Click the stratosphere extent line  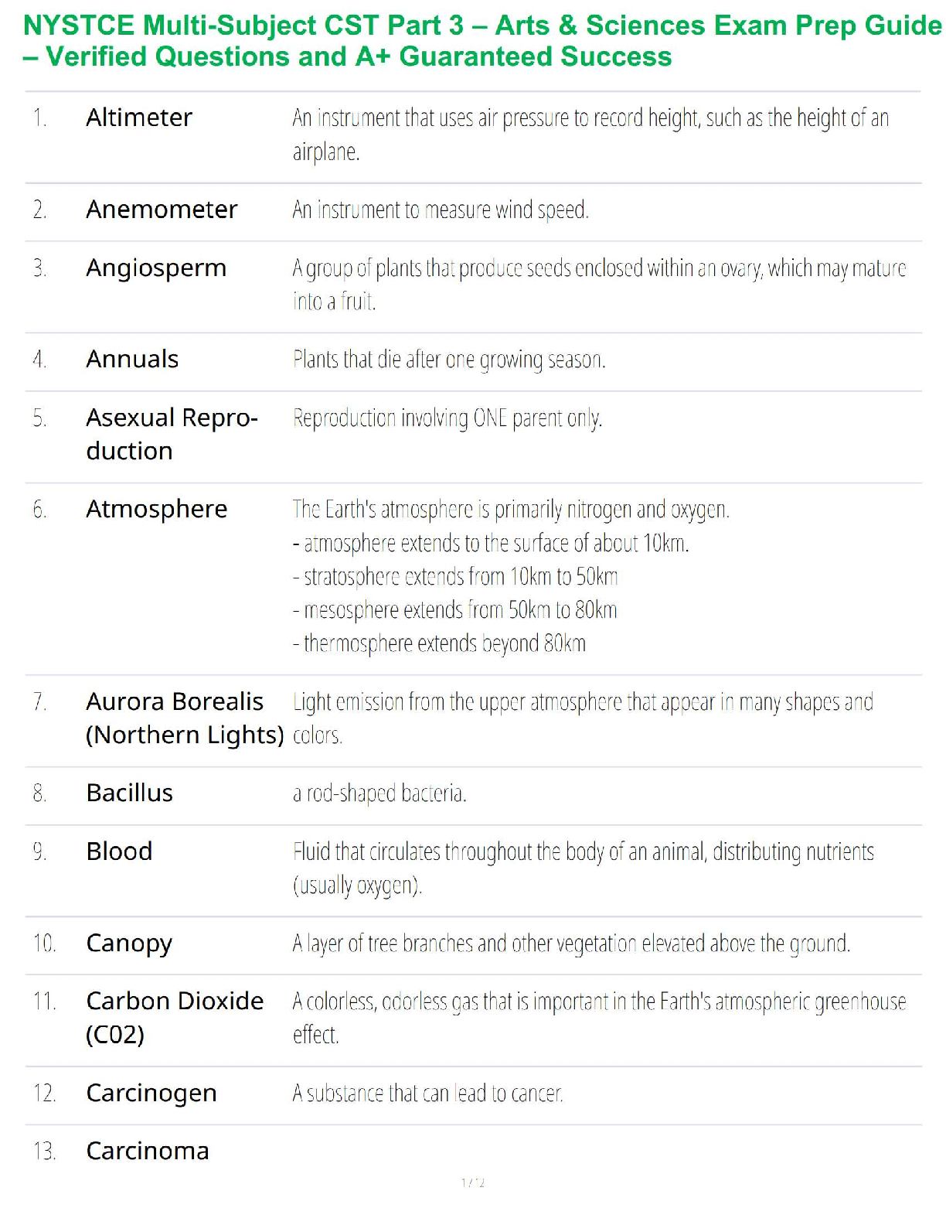(455, 577)
